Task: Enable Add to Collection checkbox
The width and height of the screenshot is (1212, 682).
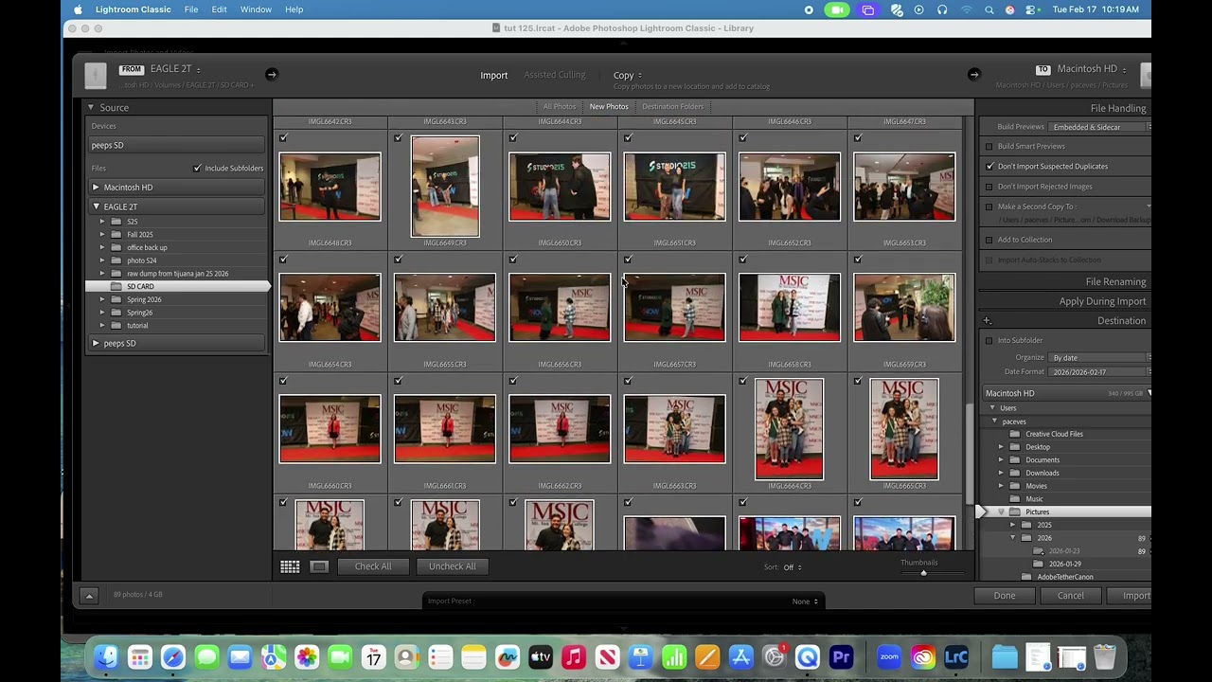Action: pos(989,240)
